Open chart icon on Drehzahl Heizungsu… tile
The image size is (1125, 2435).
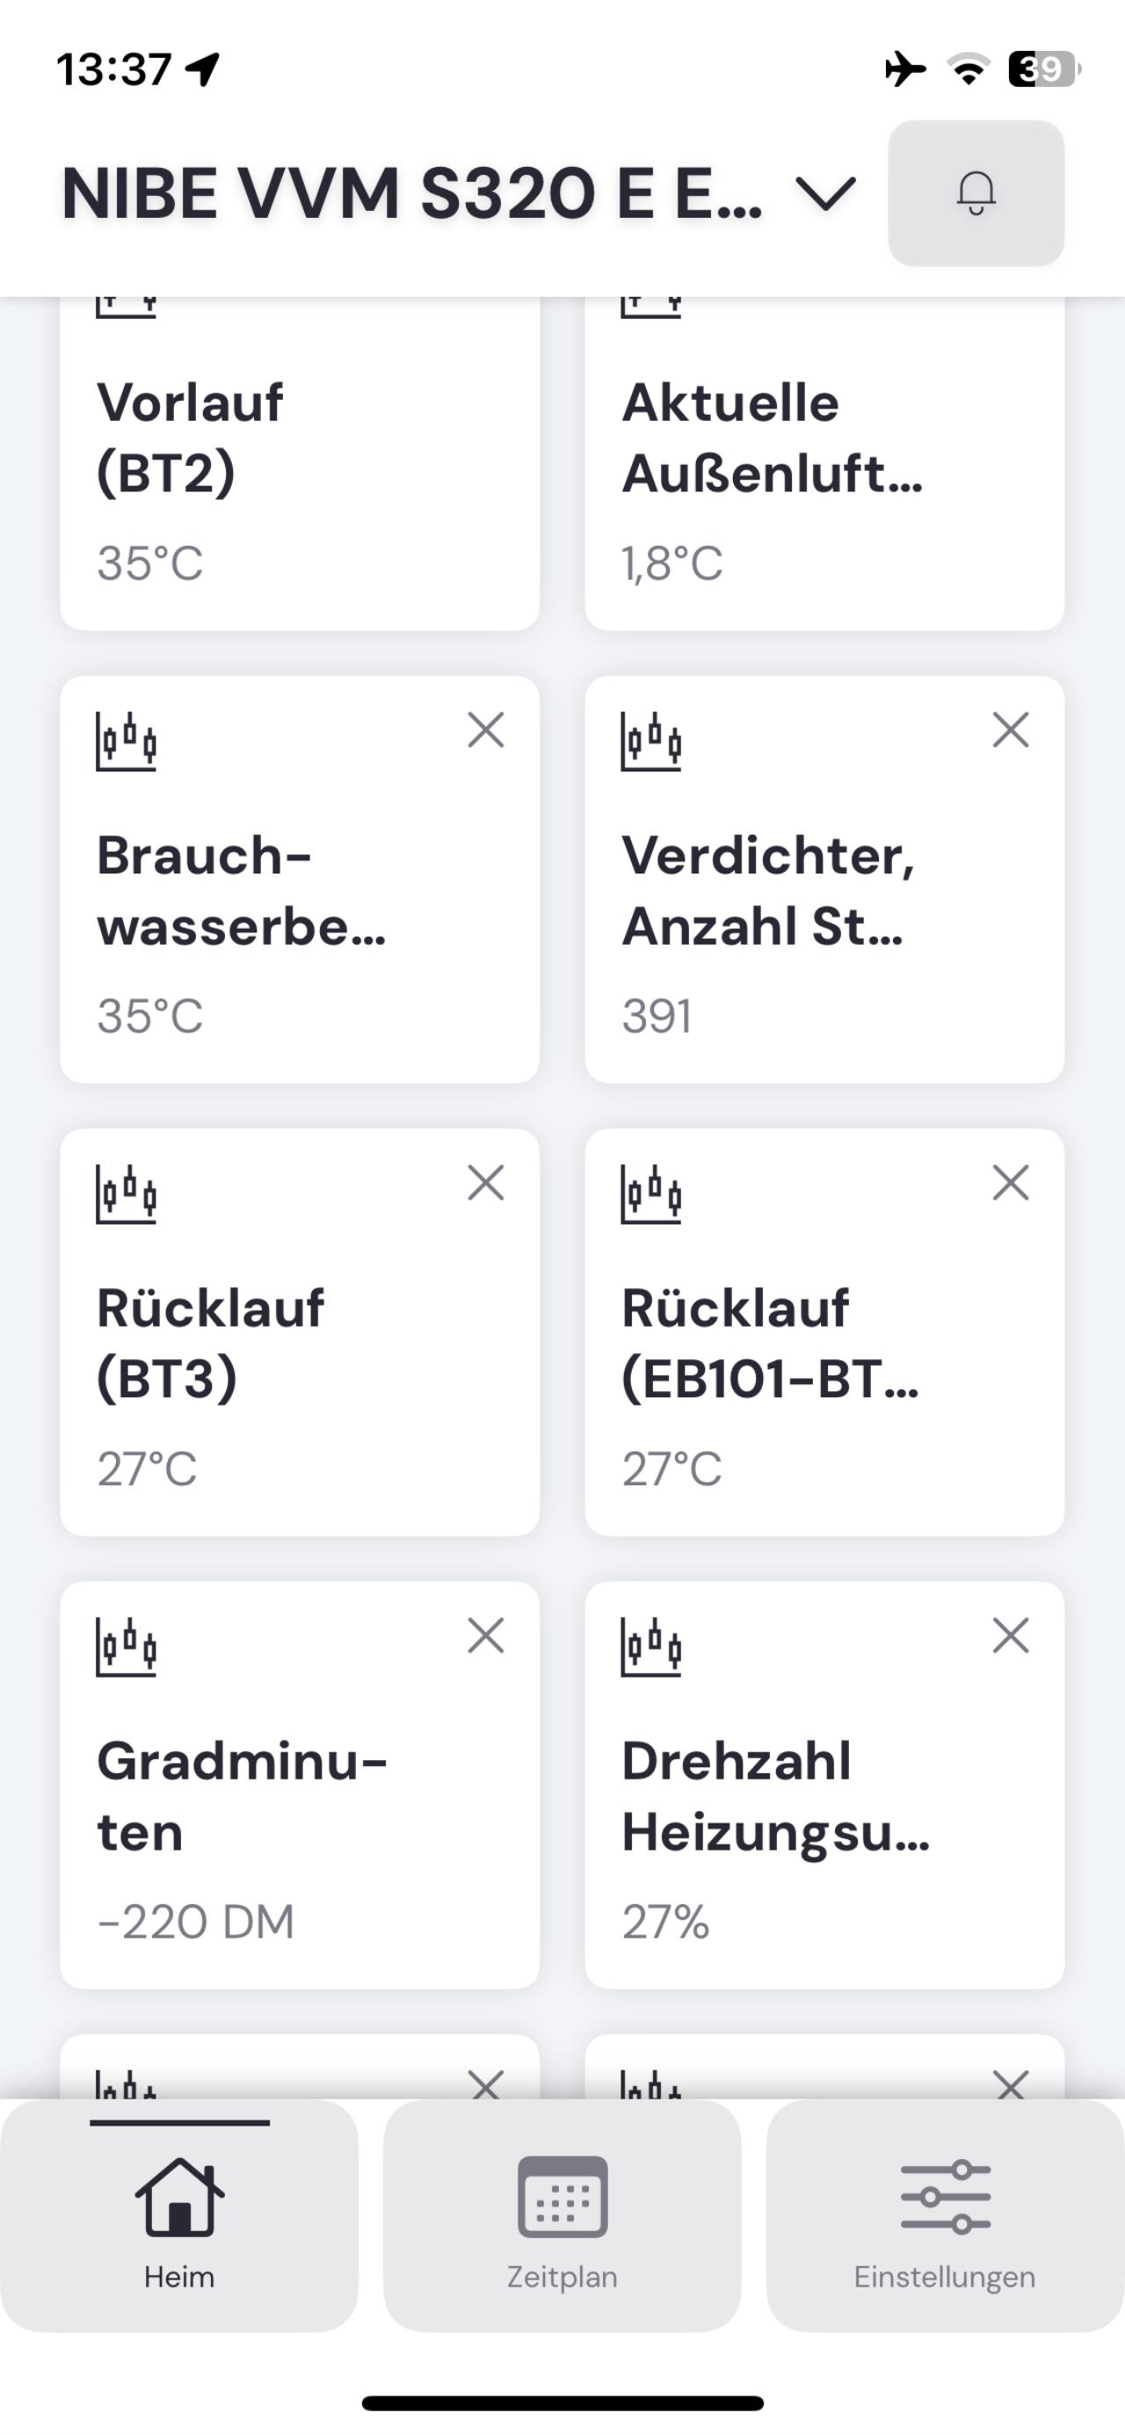point(650,1647)
